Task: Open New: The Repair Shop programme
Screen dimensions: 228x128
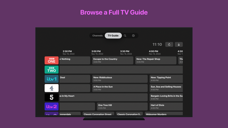Action: (156, 60)
